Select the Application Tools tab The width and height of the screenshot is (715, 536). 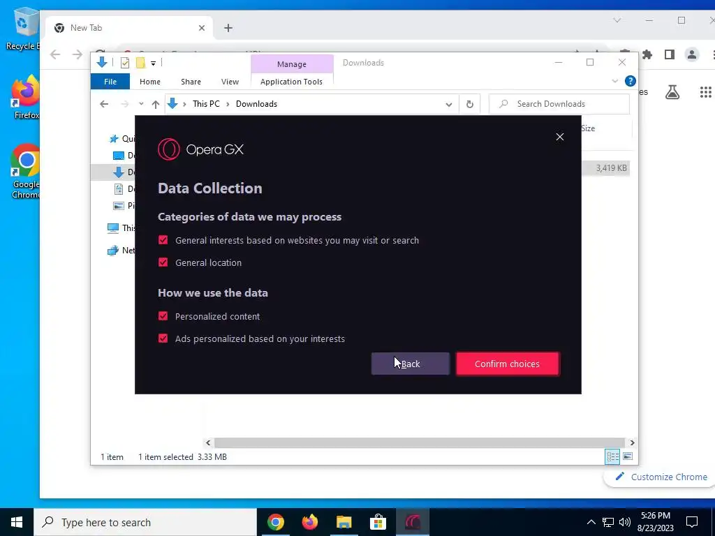point(291,82)
